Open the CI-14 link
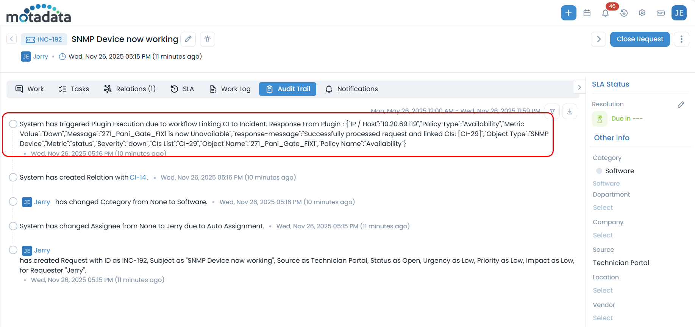Viewport: 695px width, 327px height. click(138, 177)
